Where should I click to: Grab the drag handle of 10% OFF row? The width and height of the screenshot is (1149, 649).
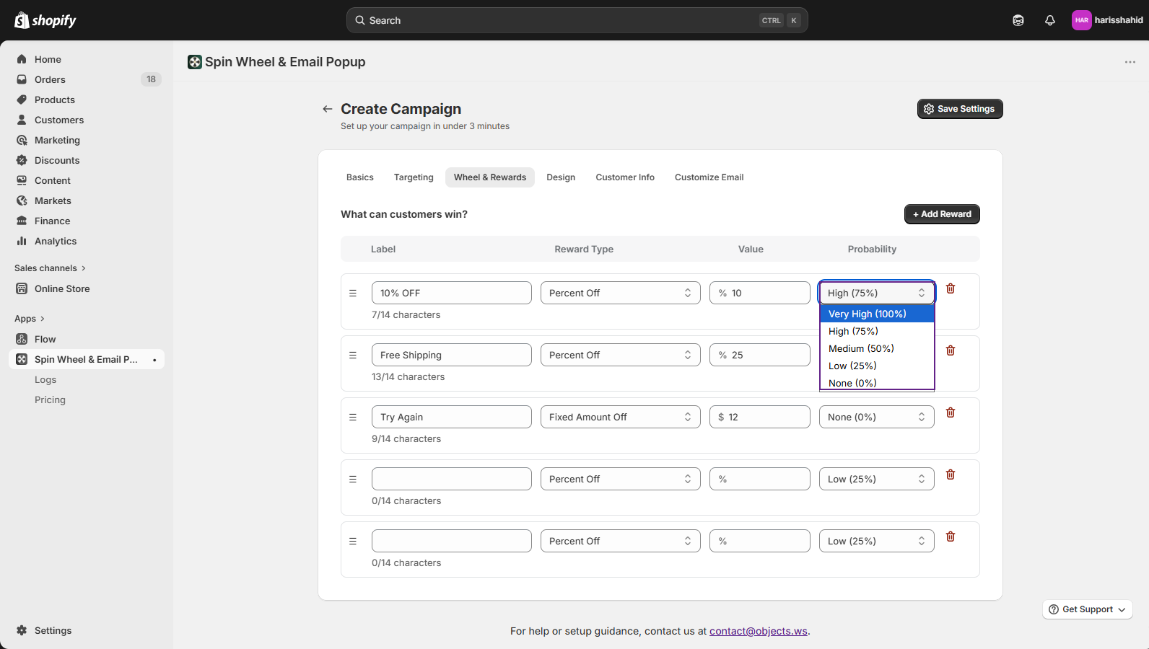click(353, 293)
